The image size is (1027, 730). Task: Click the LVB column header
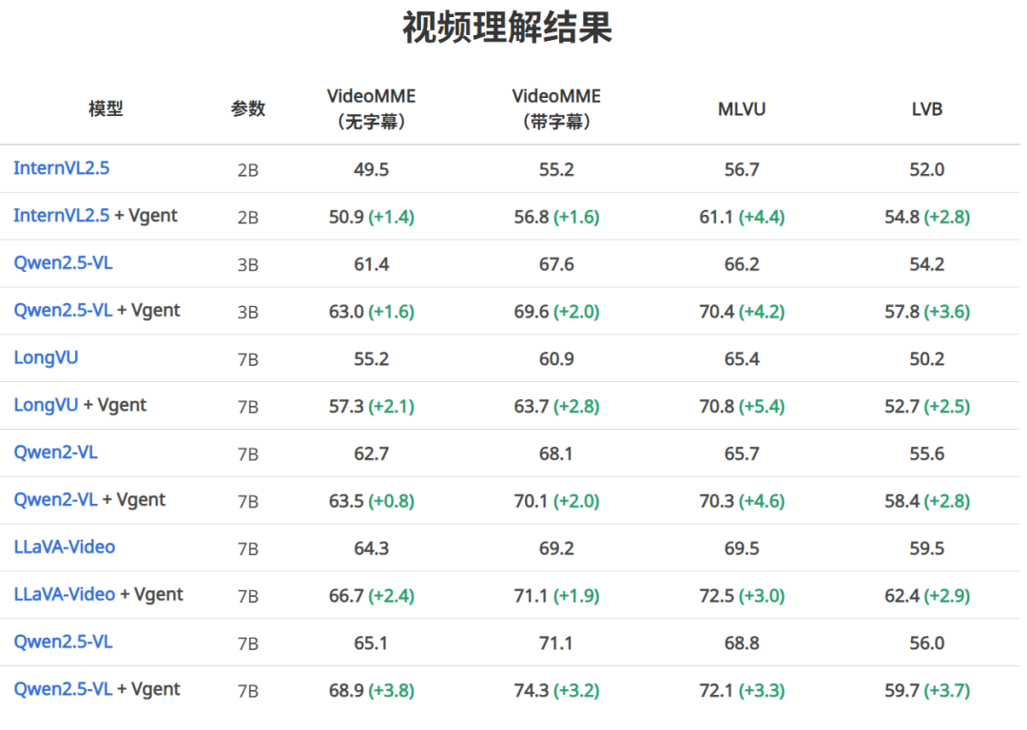[x=927, y=108]
